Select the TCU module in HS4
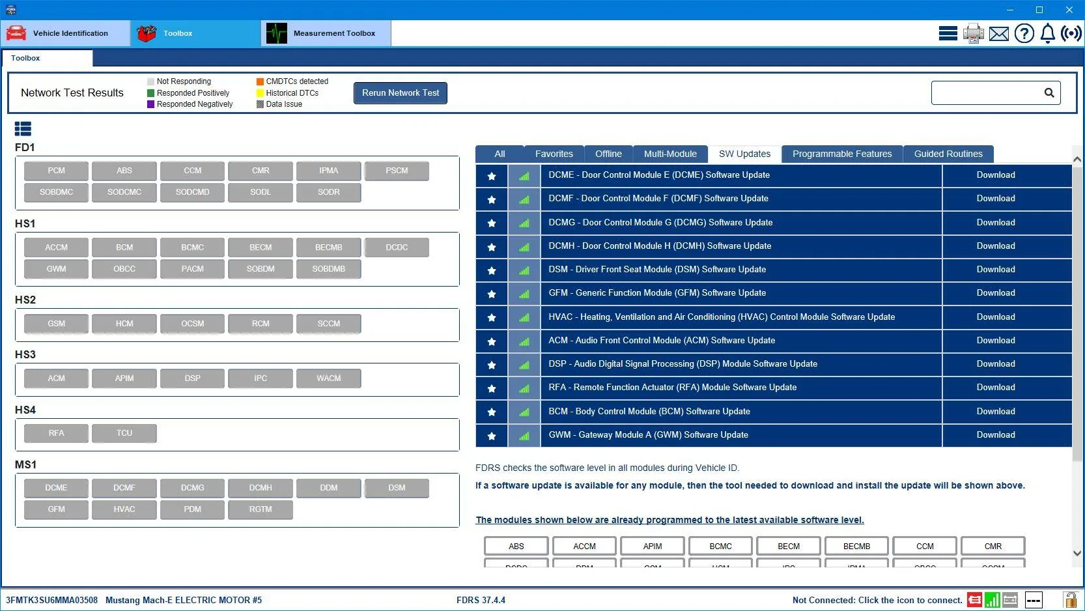This screenshot has height=611, width=1085. (124, 433)
